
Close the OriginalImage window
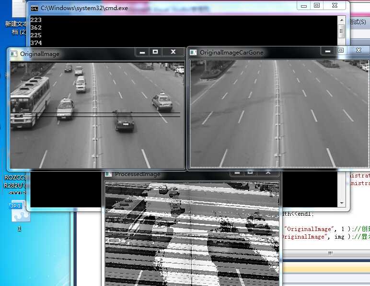[x=173, y=52]
